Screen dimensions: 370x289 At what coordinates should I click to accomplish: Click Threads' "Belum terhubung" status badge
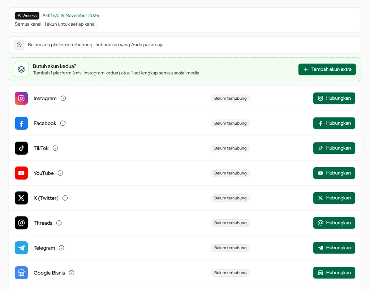pos(230,223)
